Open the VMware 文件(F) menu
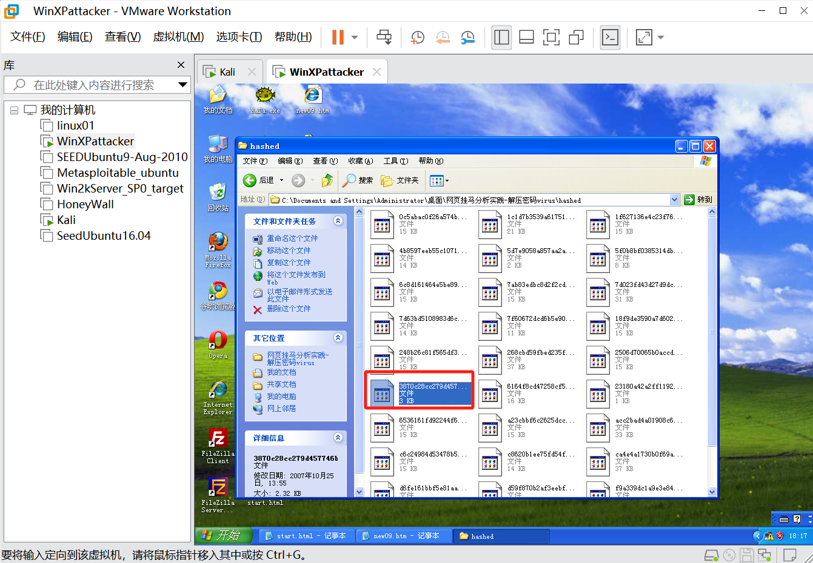 pos(28,37)
